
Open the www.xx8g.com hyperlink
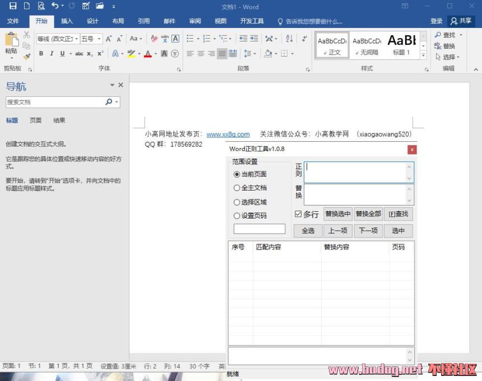[228, 134]
